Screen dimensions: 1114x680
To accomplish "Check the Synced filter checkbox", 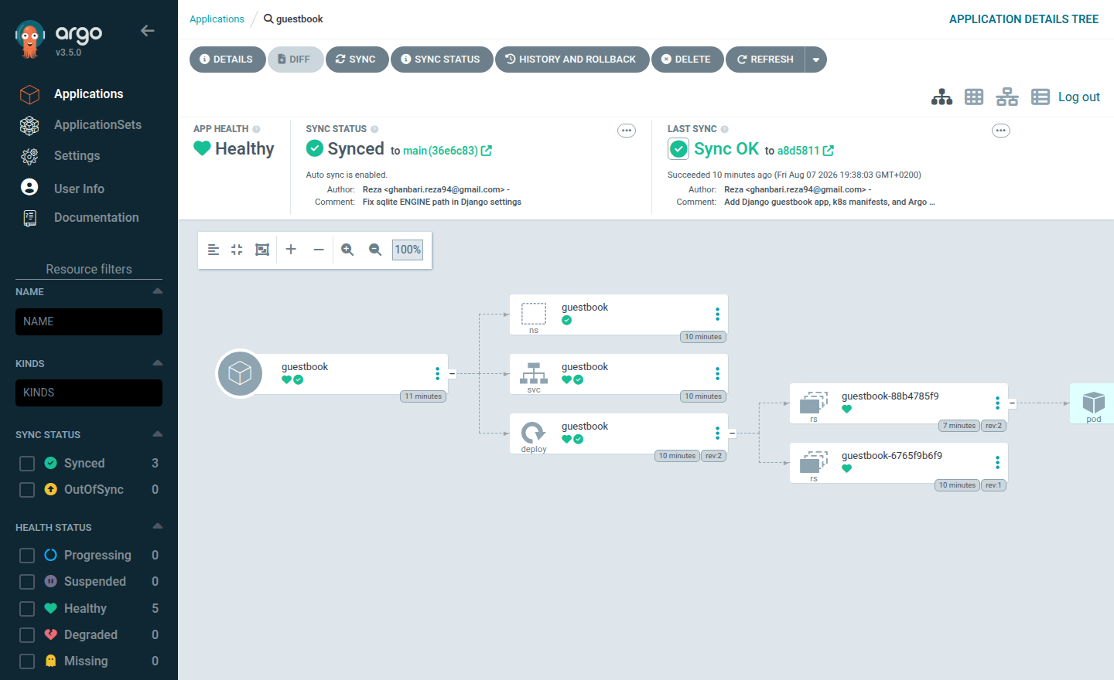I will pos(27,464).
